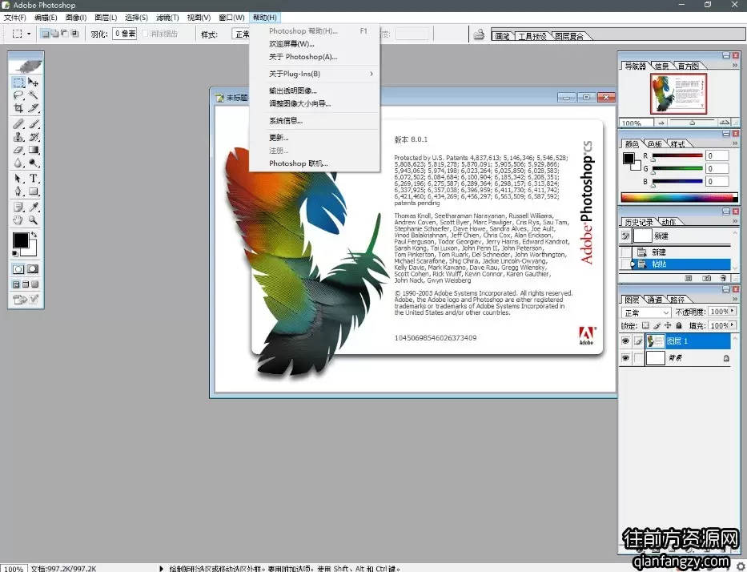Choose 关于 Photoshop(A)... menu item
The height and width of the screenshot is (572, 747).
(303, 57)
